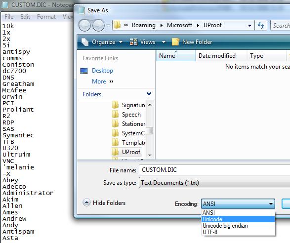The height and width of the screenshot is (243, 290).
Task: Expand the arrow after Microsoft breadcrumb
Action: (198, 25)
